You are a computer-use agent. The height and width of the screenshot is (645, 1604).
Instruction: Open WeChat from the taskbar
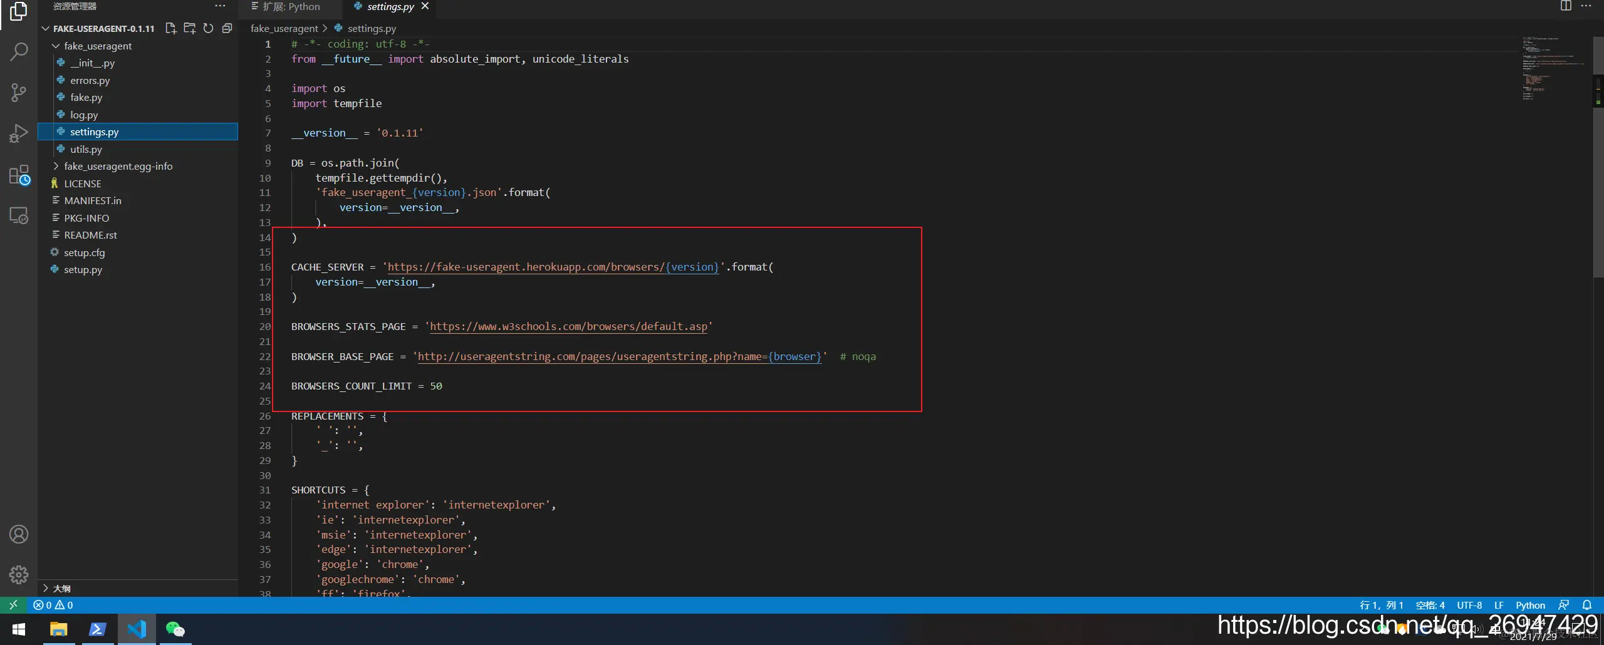[x=175, y=629]
